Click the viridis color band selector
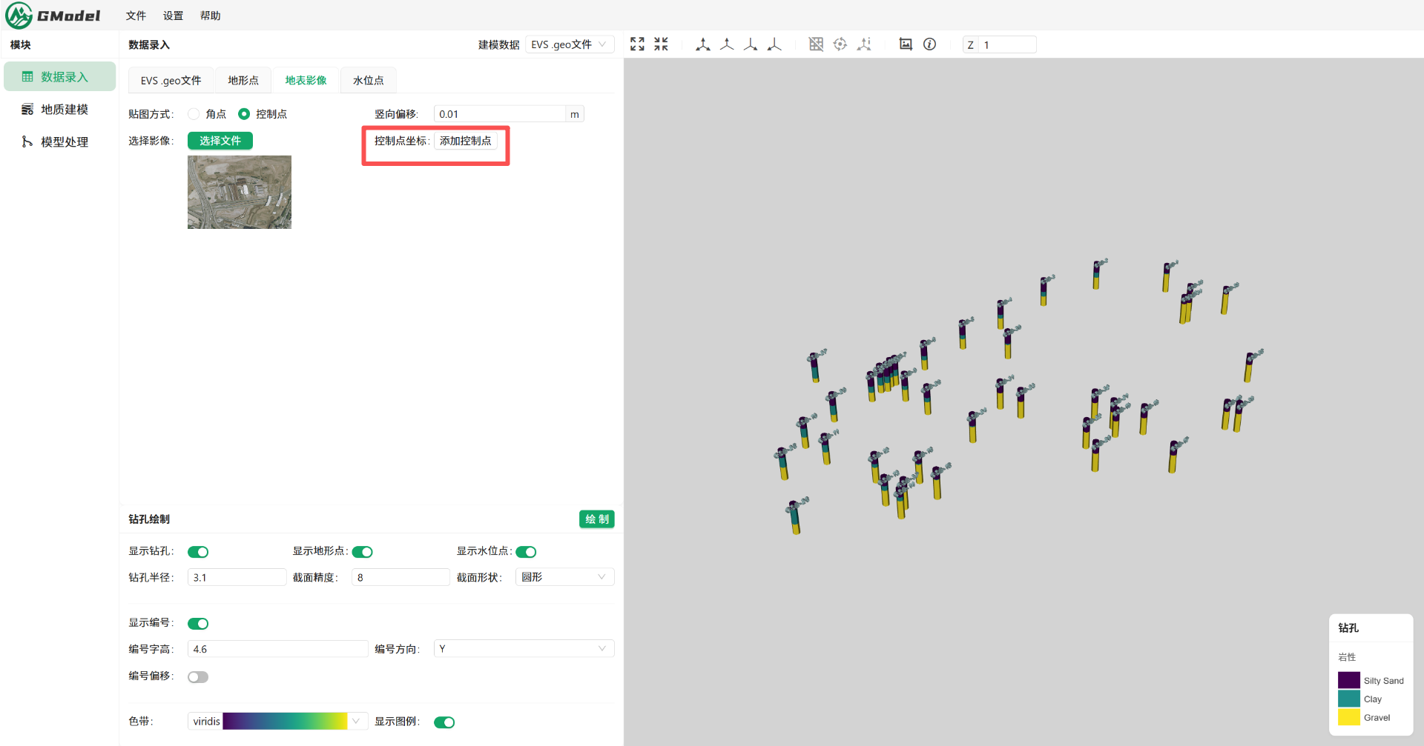 click(277, 722)
